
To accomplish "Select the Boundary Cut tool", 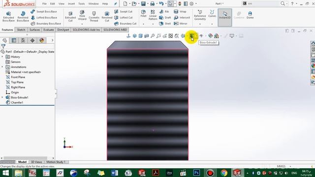I will tap(126, 24).
